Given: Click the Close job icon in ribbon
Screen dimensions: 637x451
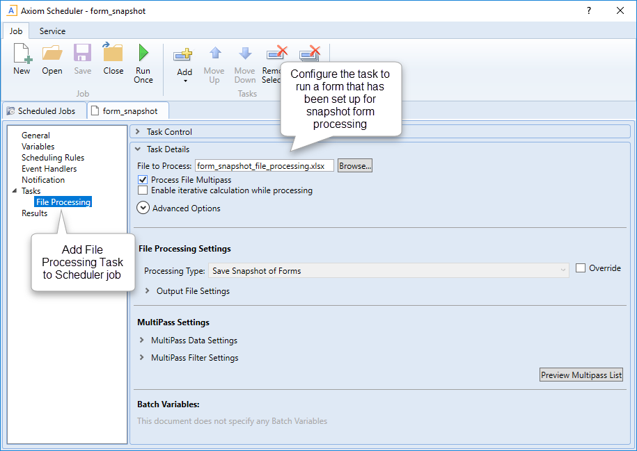Looking at the screenshot, I should 113,54.
